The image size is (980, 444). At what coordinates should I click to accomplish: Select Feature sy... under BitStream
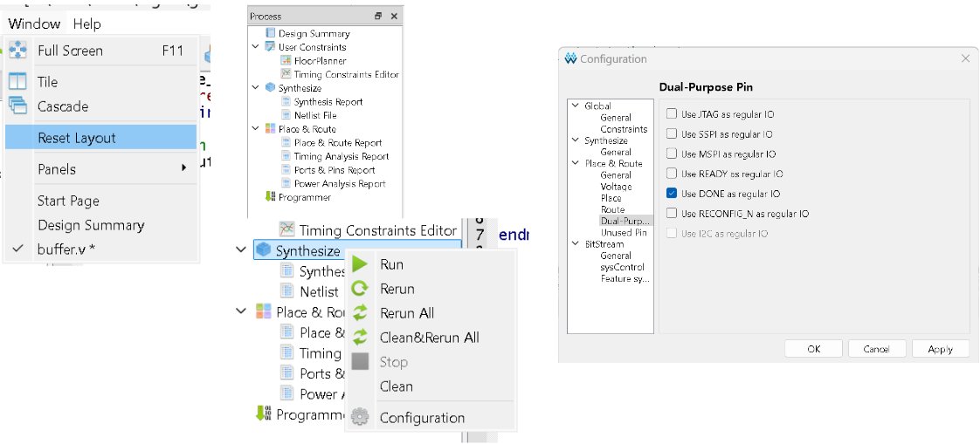click(x=625, y=278)
